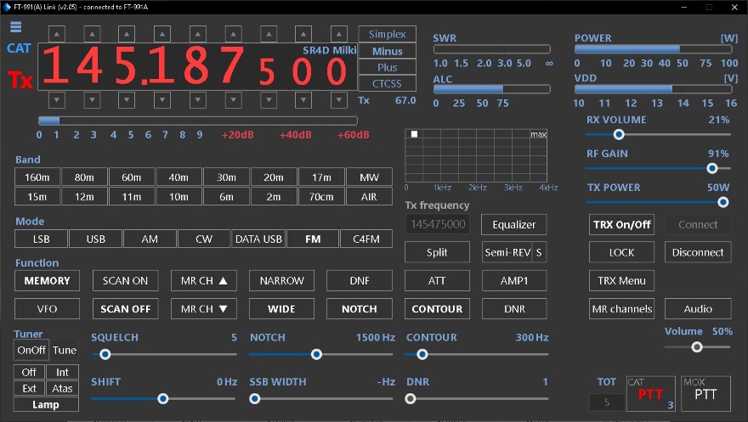Click the Semi-REV button
748x422 pixels.
507,252
